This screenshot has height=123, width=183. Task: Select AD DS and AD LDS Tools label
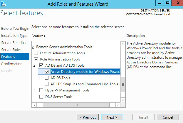65,65
